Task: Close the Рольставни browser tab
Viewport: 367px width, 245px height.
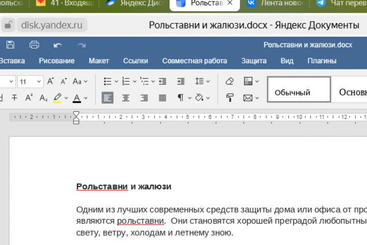Action: 230,3
